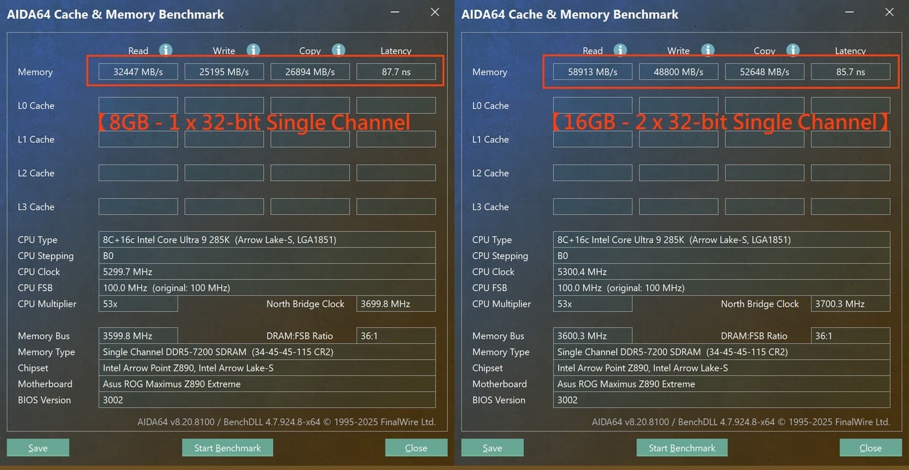Click the Write info icon in right window

pyautogui.click(x=708, y=50)
